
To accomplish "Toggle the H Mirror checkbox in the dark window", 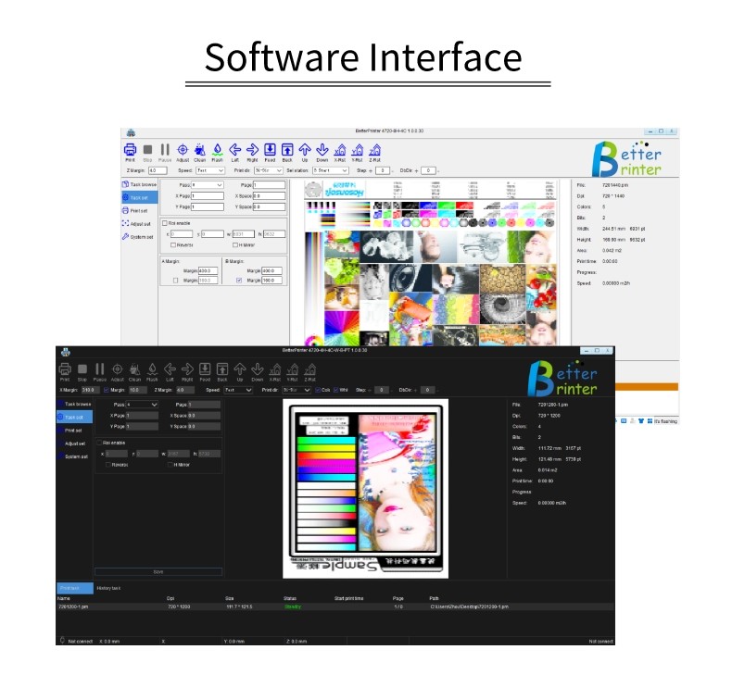I will [170, 464].
